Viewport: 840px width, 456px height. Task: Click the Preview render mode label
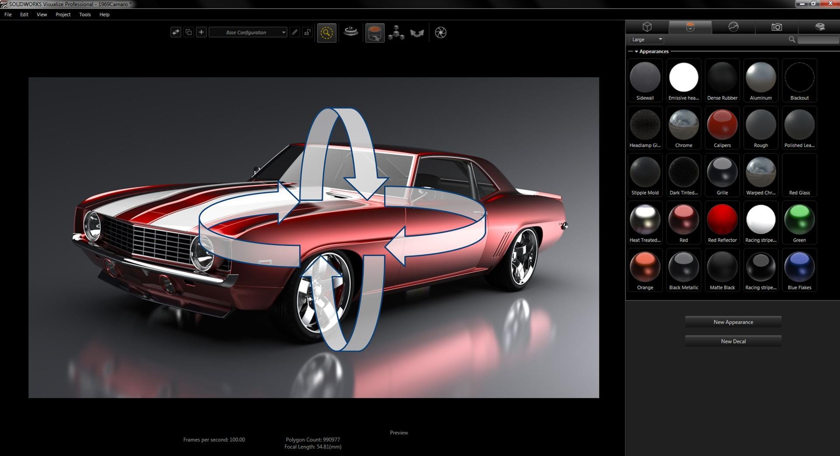tap(399, 433)
